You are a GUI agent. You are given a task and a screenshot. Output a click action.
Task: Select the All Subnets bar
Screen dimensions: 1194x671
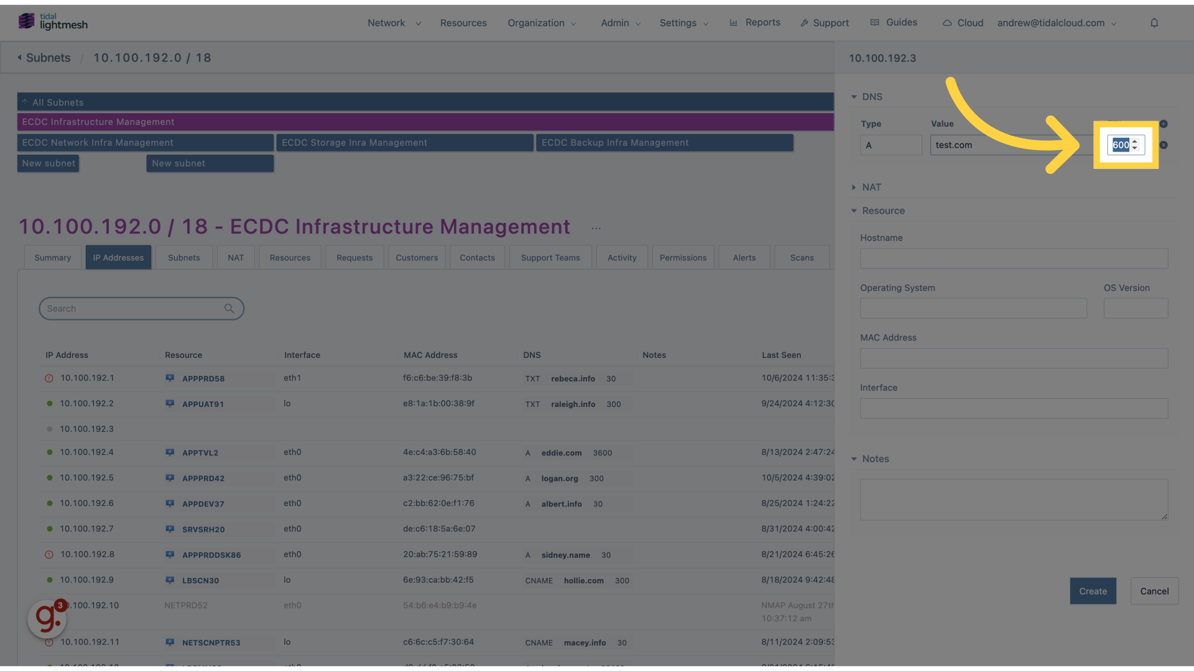click(x=425, y=102)
